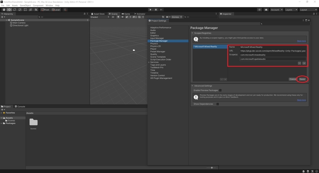Image resolution: width=319 pixels, height=173 pixels.
Task: Click the Pause button
Action: coord(156,10)
